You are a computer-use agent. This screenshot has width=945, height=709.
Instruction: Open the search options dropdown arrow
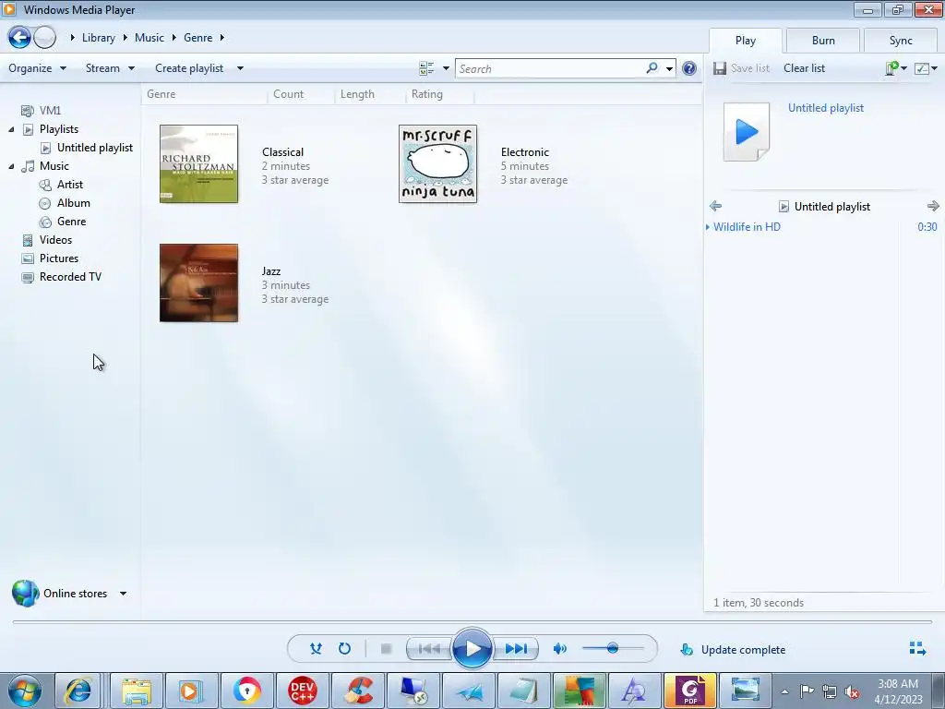(x=669, y=68)
